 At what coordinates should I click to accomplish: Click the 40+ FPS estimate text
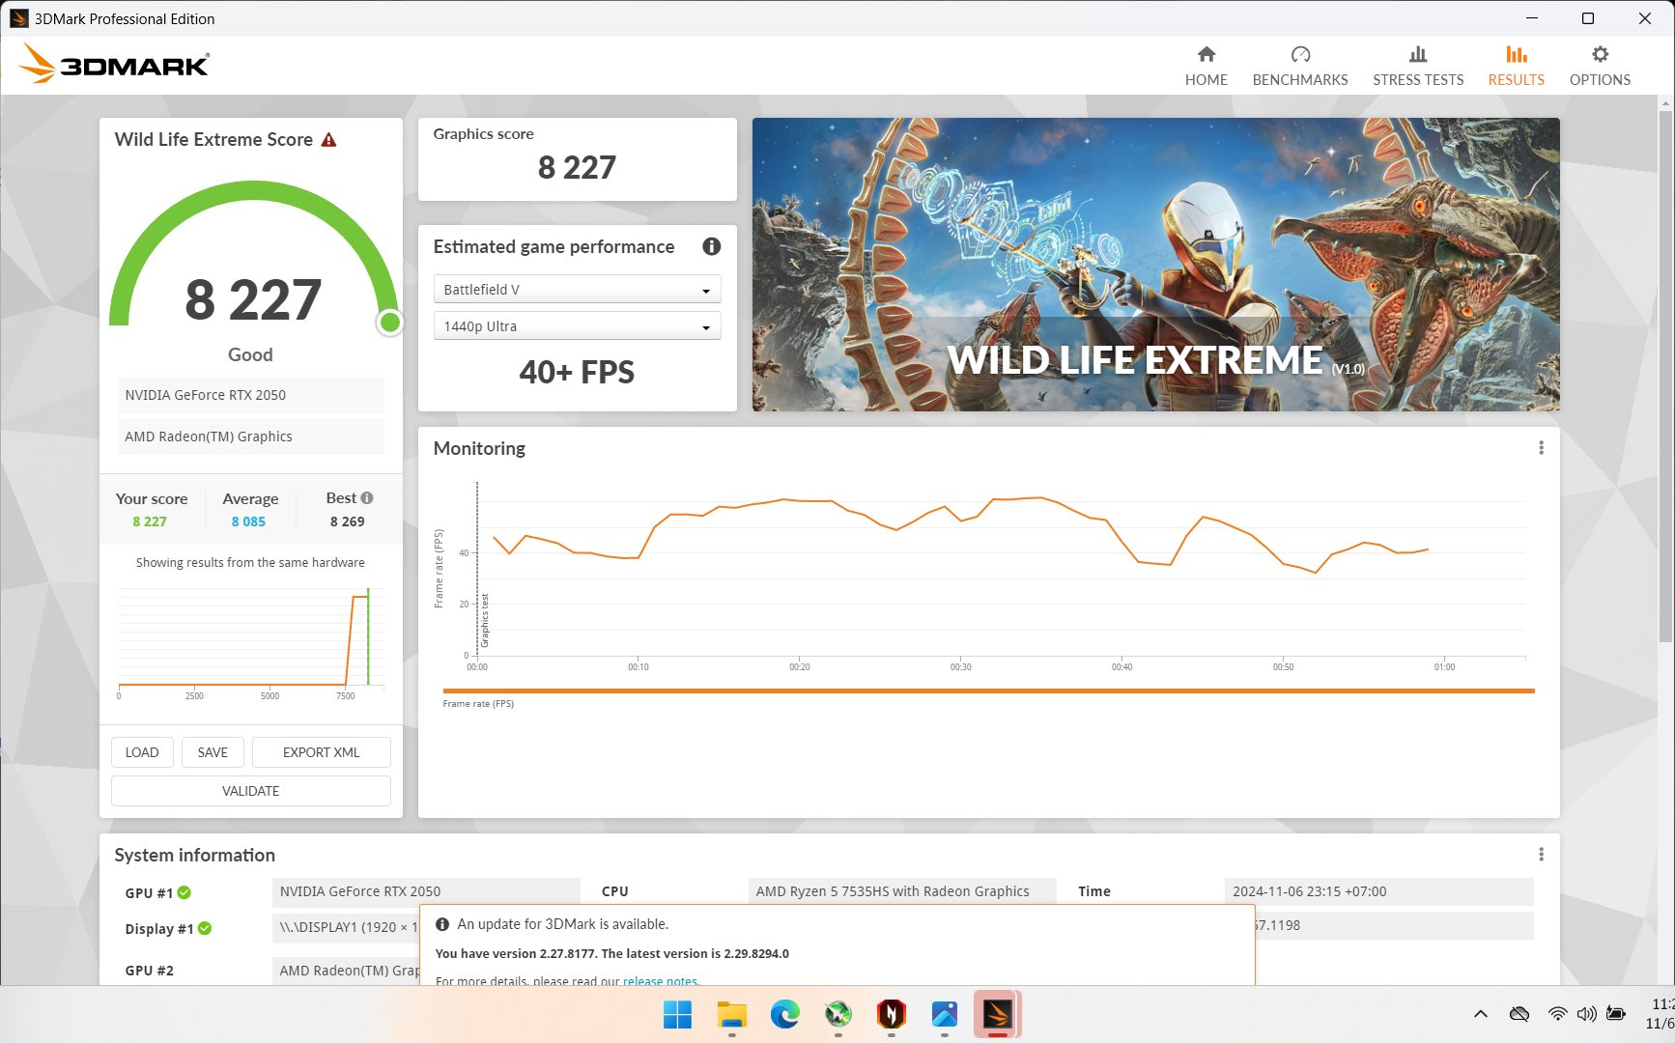[577, 373]
